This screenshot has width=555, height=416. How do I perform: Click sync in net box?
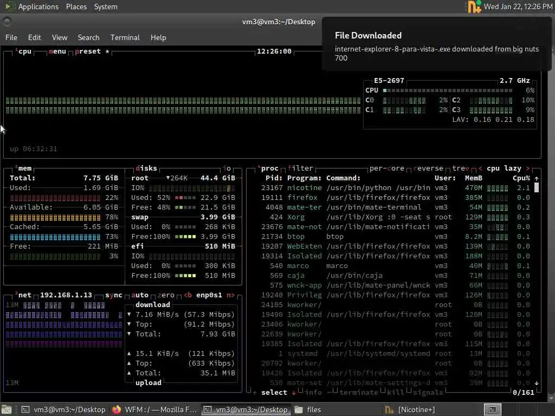[x=114, y=295]
